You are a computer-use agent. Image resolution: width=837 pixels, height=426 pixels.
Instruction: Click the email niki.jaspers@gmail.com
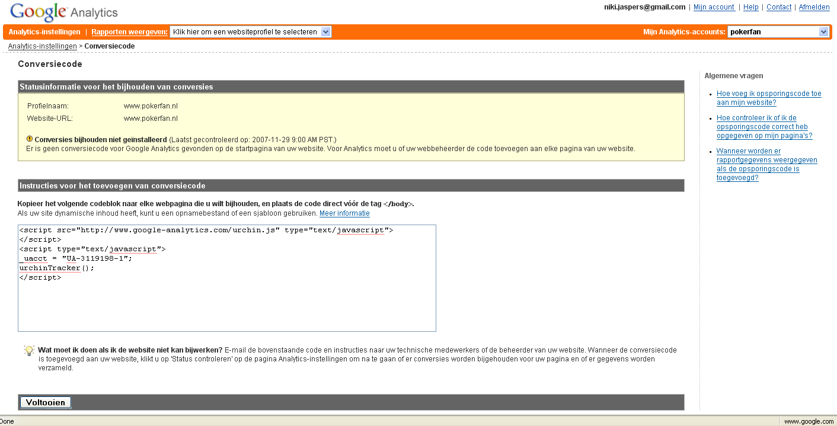(x=645, y=7)
